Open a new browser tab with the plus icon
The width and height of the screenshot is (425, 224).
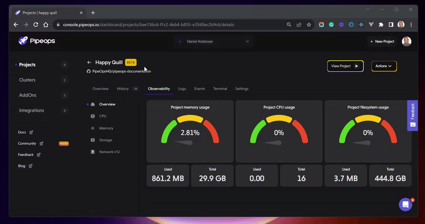tap(93, 13)
